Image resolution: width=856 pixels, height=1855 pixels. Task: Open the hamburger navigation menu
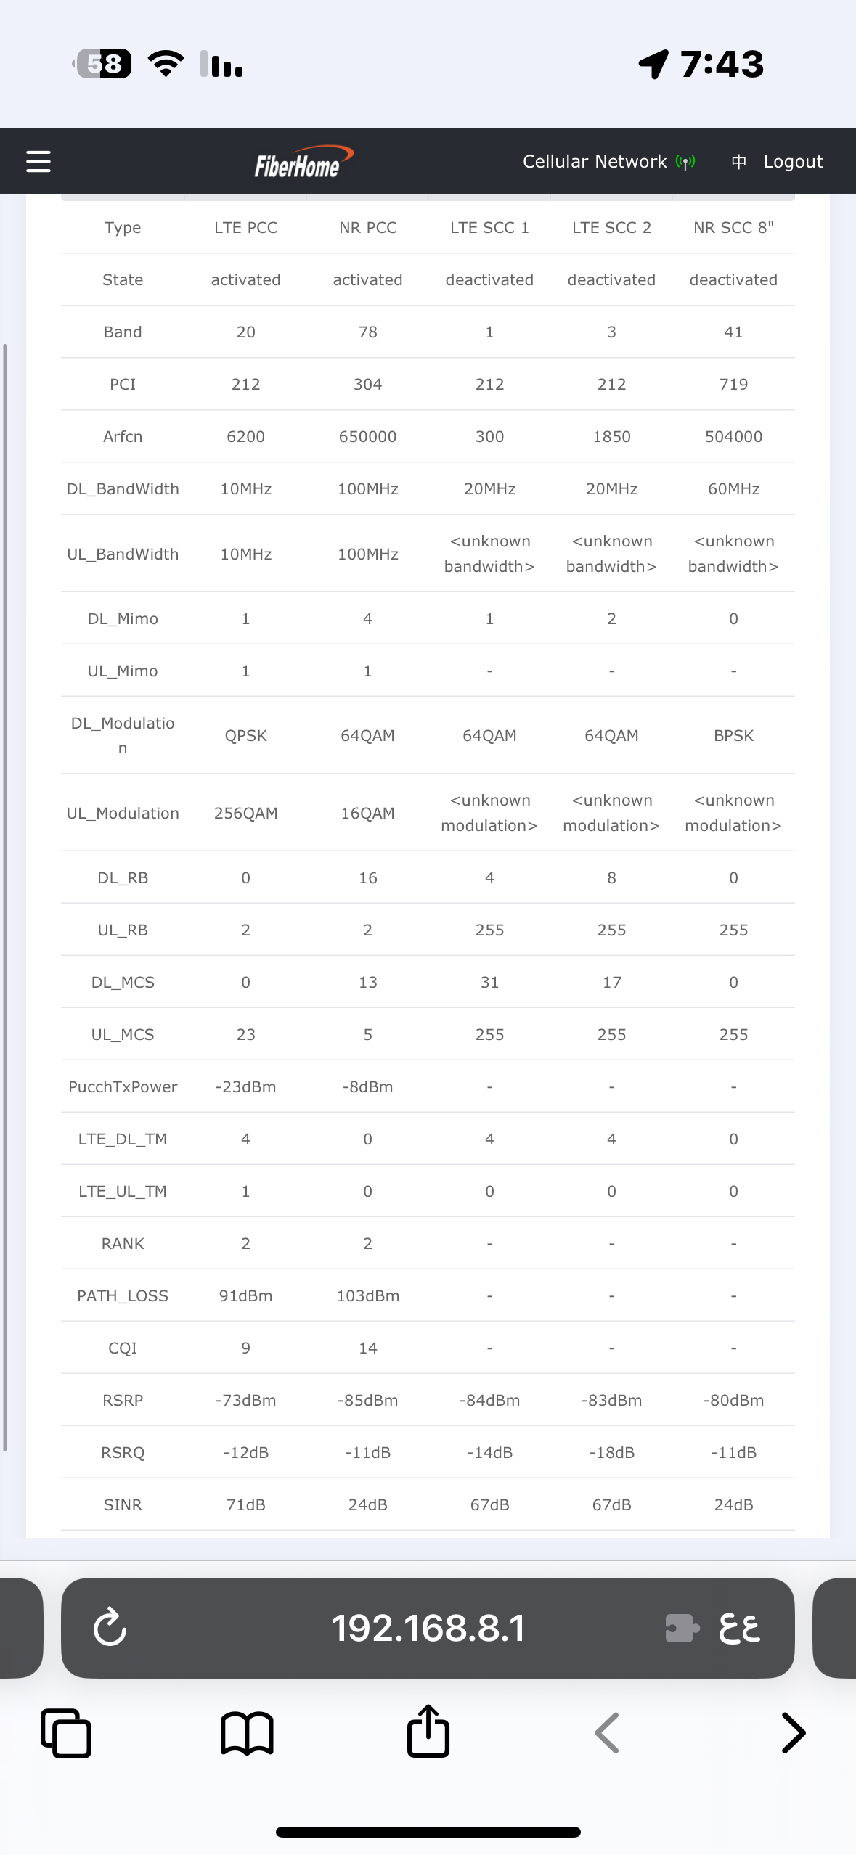coord(38,161)
